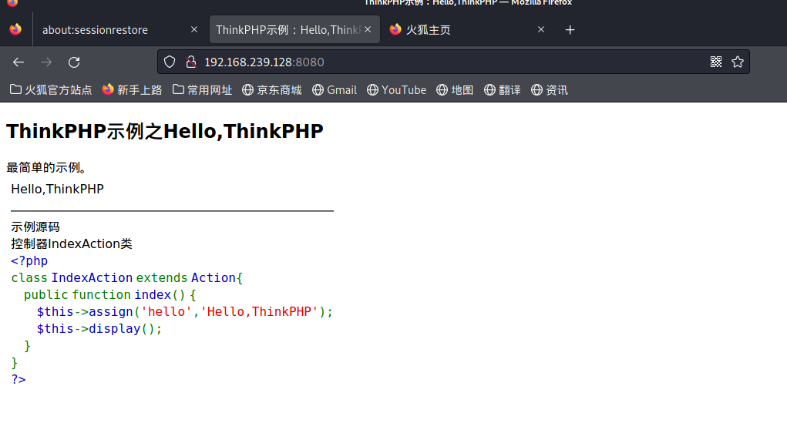The width and height of the screenshot is (787, 443).
Task: Click the back arrow navigation button
Action: click(x=18, y=62)
